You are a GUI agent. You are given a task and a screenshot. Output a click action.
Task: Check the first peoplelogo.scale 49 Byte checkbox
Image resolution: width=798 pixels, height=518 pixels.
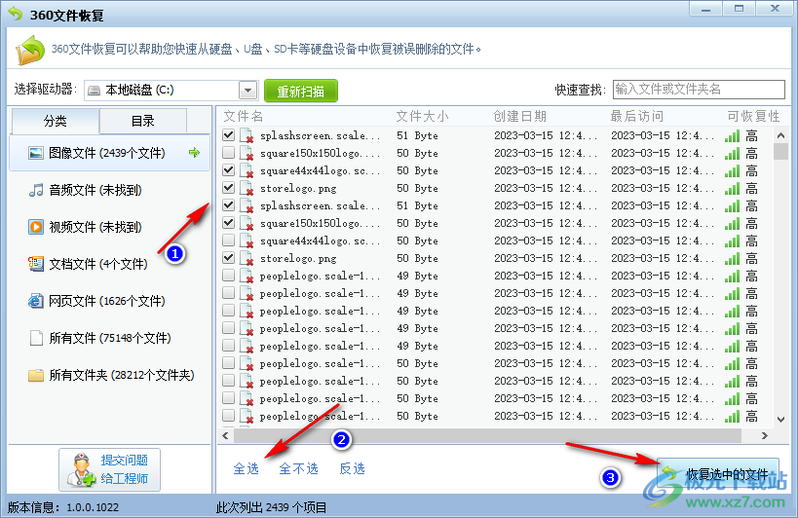tap(229, 276)
